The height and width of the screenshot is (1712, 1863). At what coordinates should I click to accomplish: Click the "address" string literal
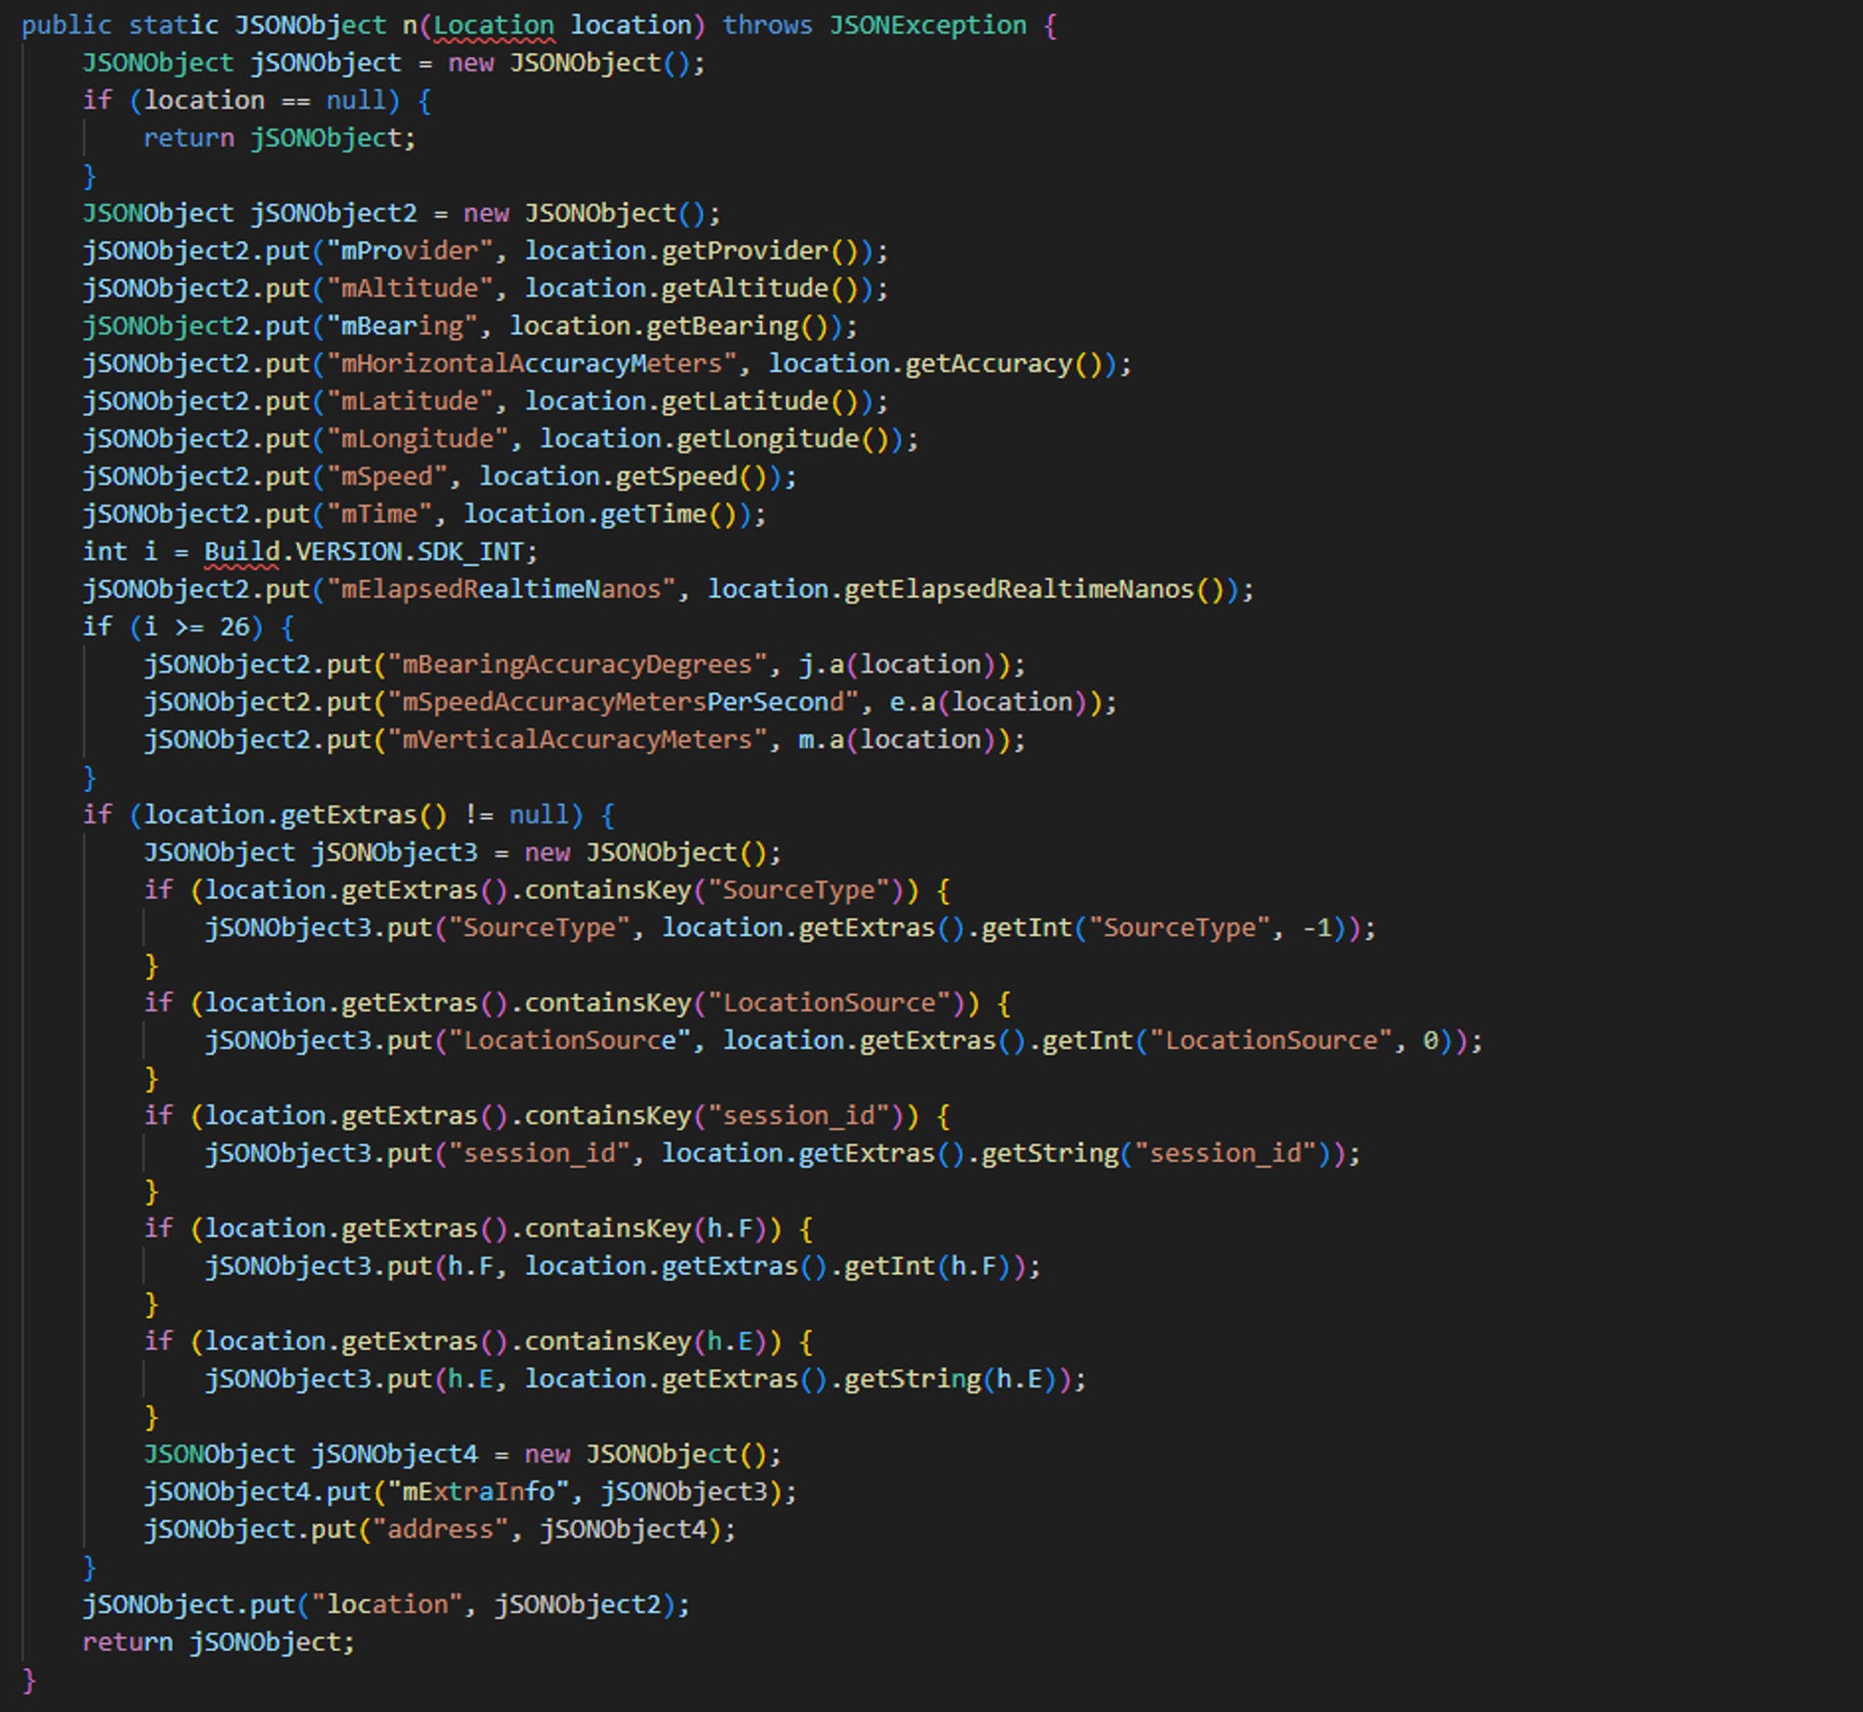[x=440, y=1530]
